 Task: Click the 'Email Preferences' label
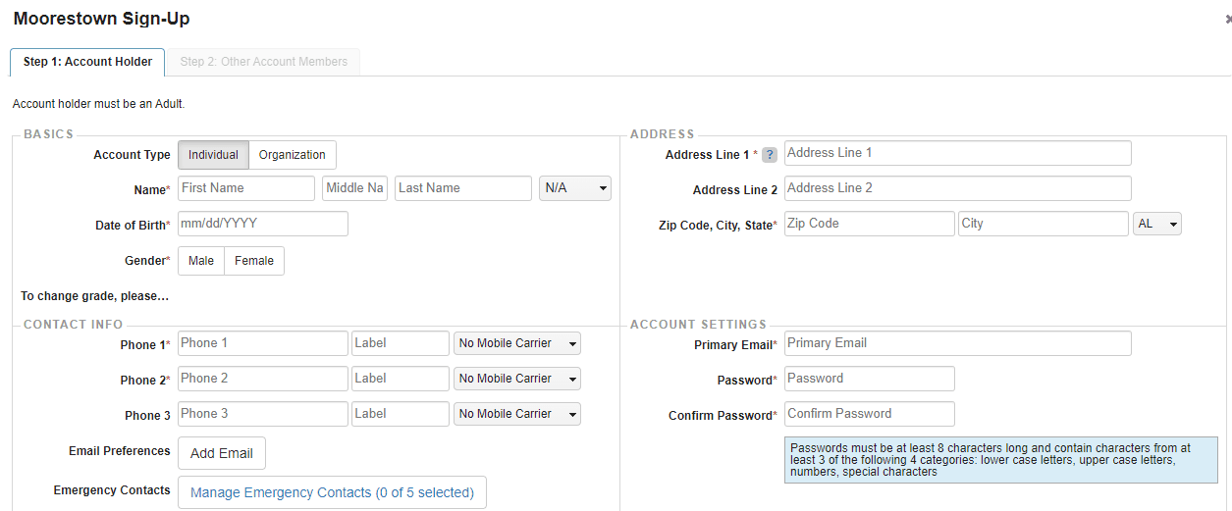coord(120,451)
